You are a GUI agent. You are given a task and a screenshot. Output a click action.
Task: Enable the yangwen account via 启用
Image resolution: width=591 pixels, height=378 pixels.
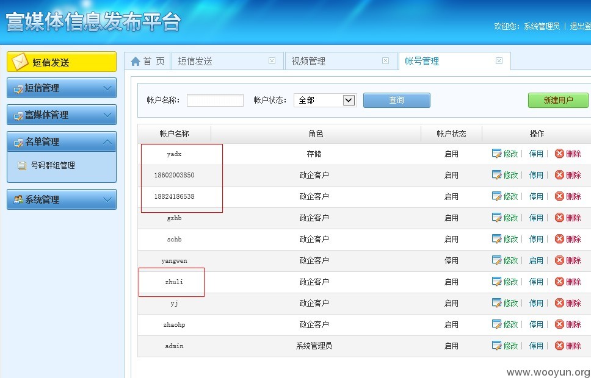pyautogui.click(x=536, y=260)
